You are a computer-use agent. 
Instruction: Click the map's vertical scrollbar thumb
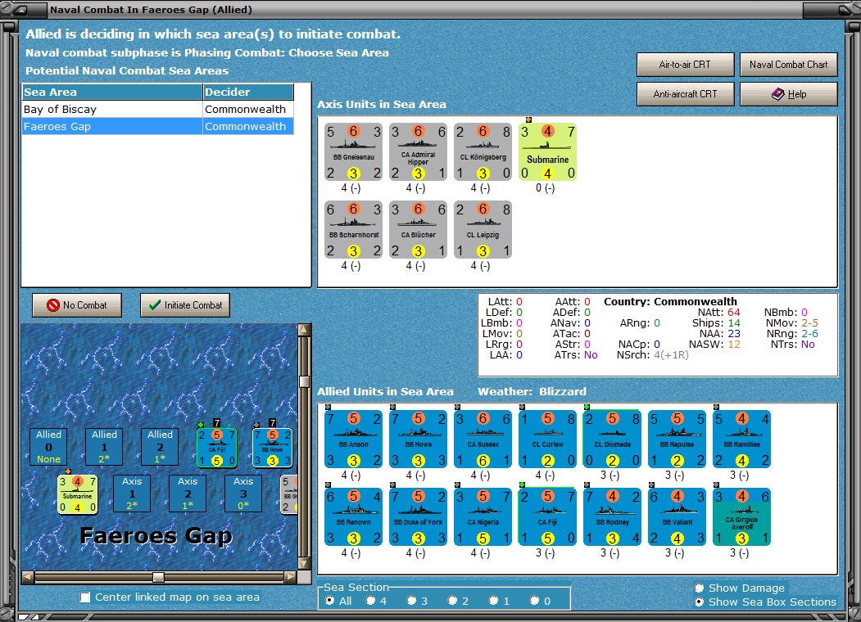click(304, 381)
